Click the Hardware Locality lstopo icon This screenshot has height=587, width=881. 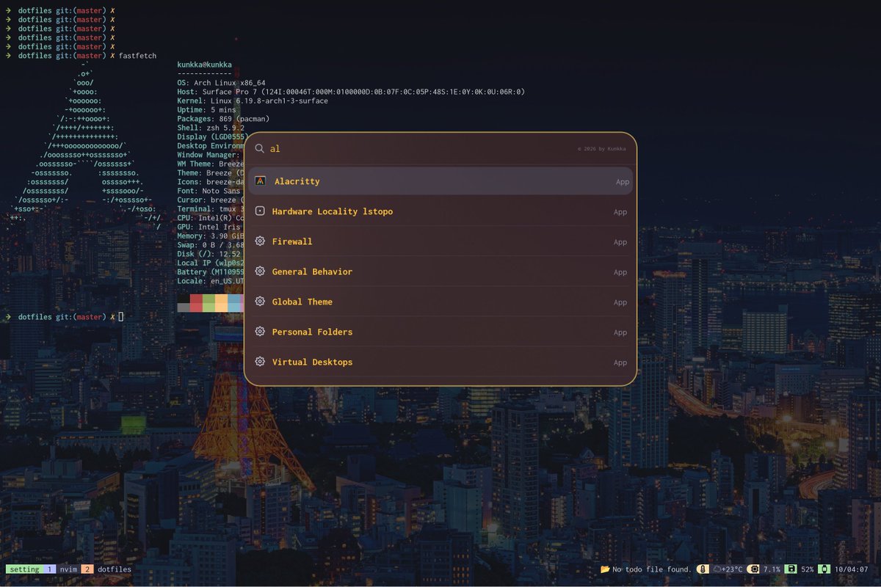[x=260, y=211]
